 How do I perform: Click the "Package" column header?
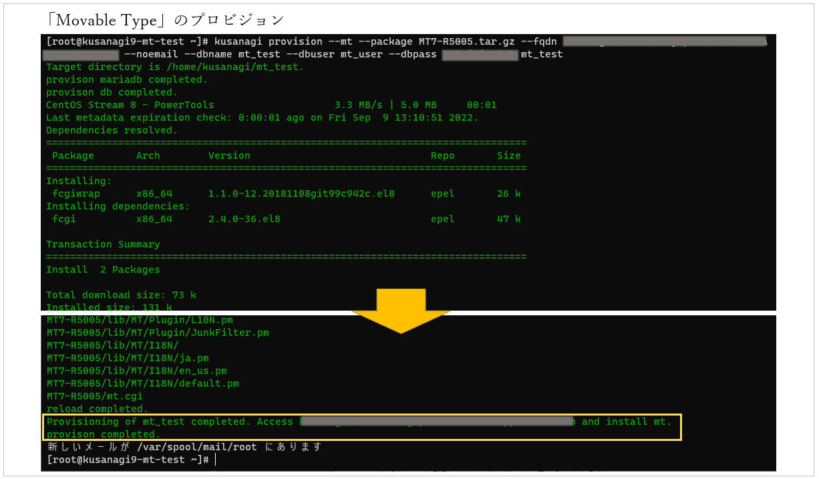(x=73, y=156)
